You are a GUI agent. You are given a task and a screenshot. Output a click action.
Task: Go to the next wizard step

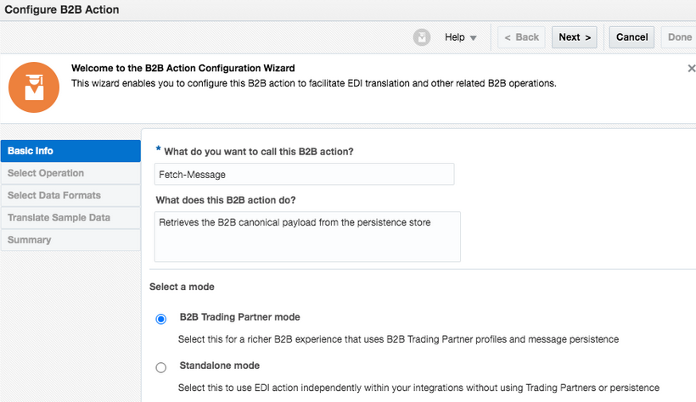tap(575, 37)
